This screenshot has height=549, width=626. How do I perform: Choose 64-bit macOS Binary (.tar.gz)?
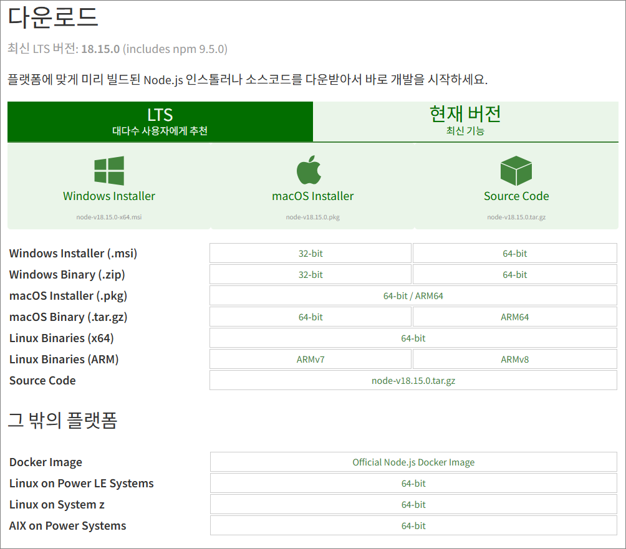click(x=311, y=317)
